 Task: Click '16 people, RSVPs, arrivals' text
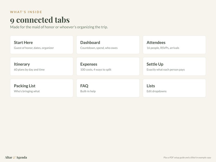point(163,48)
